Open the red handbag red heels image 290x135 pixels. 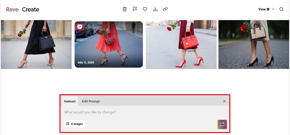[181, 45]
